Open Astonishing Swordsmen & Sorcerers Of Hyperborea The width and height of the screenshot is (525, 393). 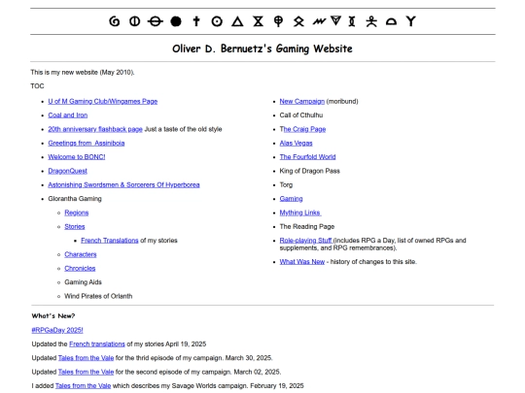click(x=123, y=184)
